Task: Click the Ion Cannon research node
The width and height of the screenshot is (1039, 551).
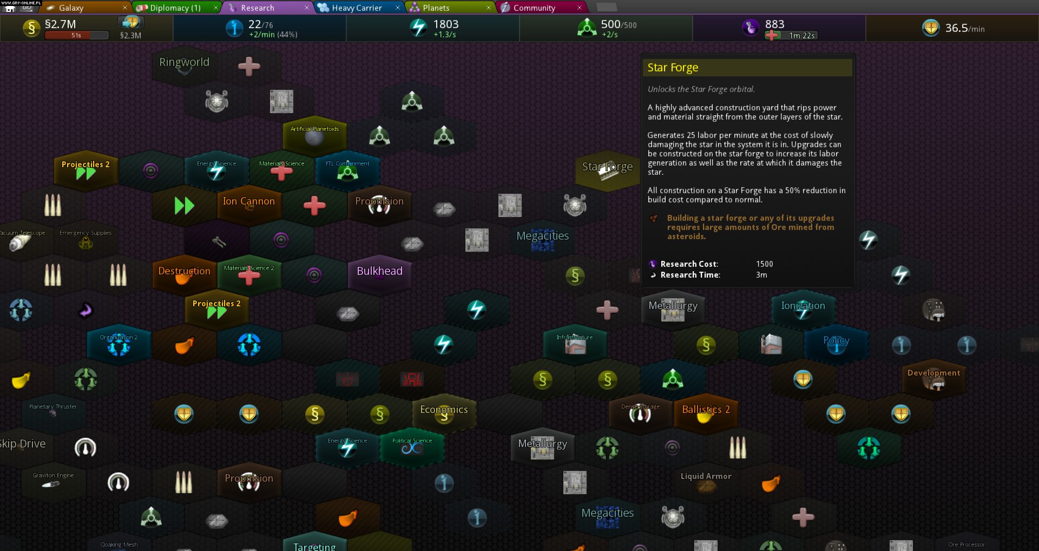Action: (249, 204)
